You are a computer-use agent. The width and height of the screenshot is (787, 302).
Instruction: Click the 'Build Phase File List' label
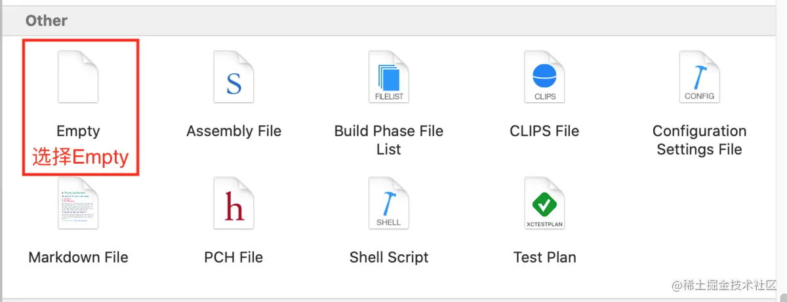click(x=389, y=140)
